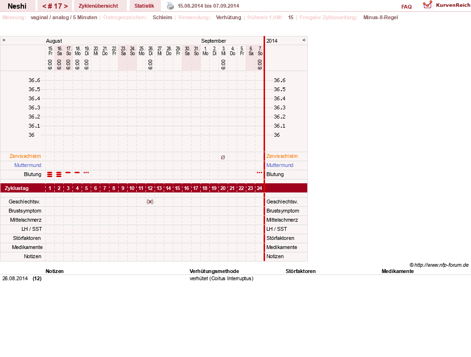The image size is (471, 357).
Task: Click the spotting mark on cycle day 24
Action: tap(260, 172)
